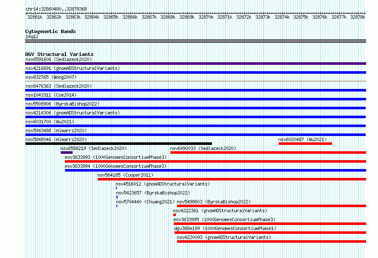Open variant nsv5508906 (ByrskaBishop2022) label

pyautogui.click(x=62, y=104)
